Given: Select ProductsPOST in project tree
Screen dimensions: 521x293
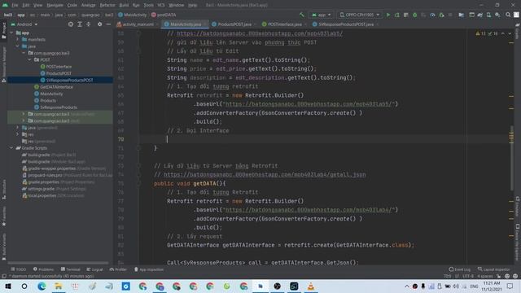Looking at the screenshot, I should [x=59, y=73].
